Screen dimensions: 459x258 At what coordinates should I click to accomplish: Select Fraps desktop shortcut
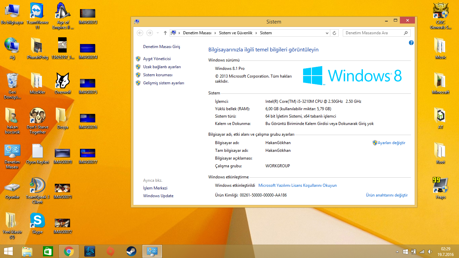point(441,188)
